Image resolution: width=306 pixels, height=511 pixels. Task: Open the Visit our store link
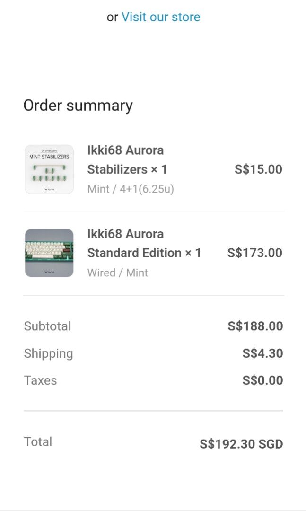(160, 17)
